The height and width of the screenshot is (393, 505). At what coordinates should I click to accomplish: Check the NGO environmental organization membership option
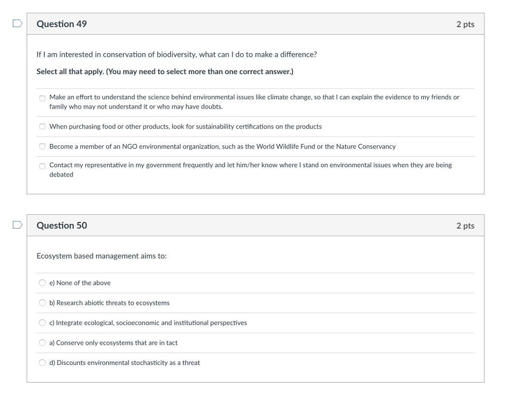click(42, 146)
